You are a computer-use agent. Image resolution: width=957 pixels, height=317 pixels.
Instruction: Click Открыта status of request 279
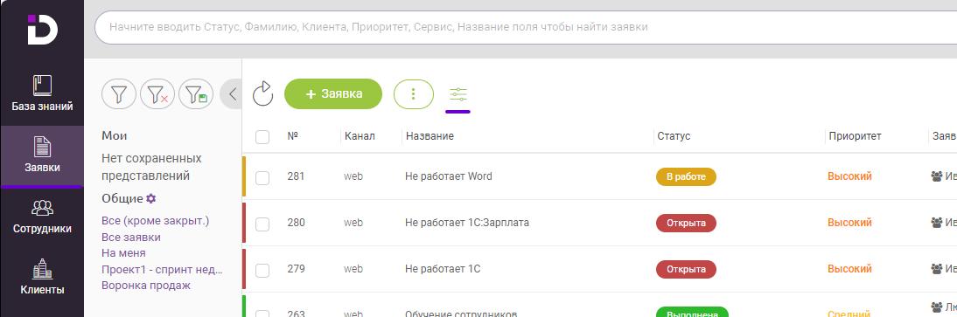[686, 270]
